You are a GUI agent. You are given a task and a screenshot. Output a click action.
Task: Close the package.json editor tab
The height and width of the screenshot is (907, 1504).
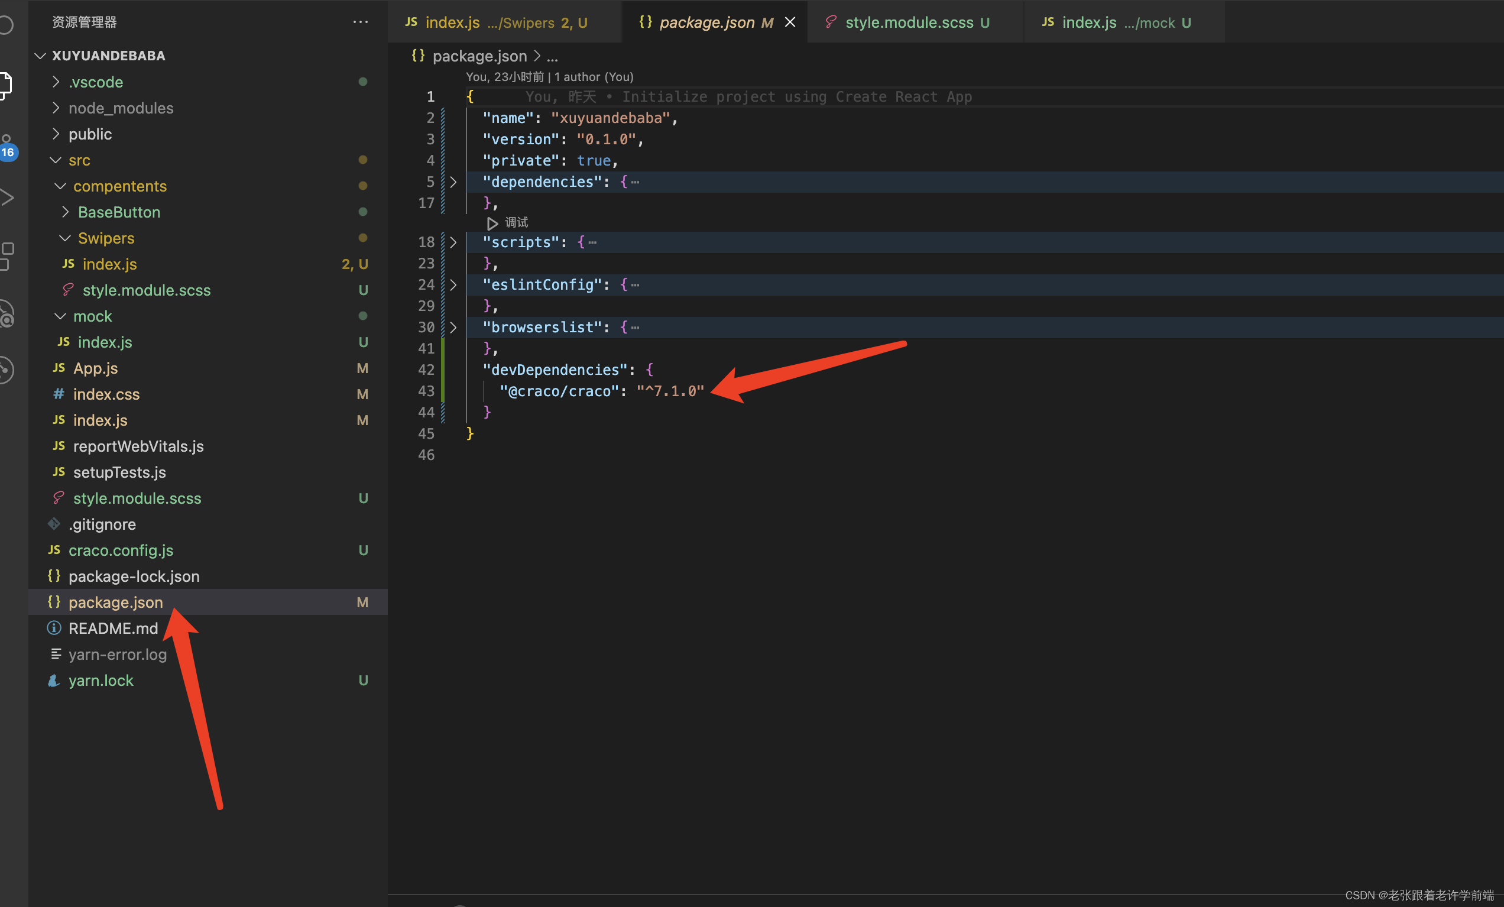(790, 22)
